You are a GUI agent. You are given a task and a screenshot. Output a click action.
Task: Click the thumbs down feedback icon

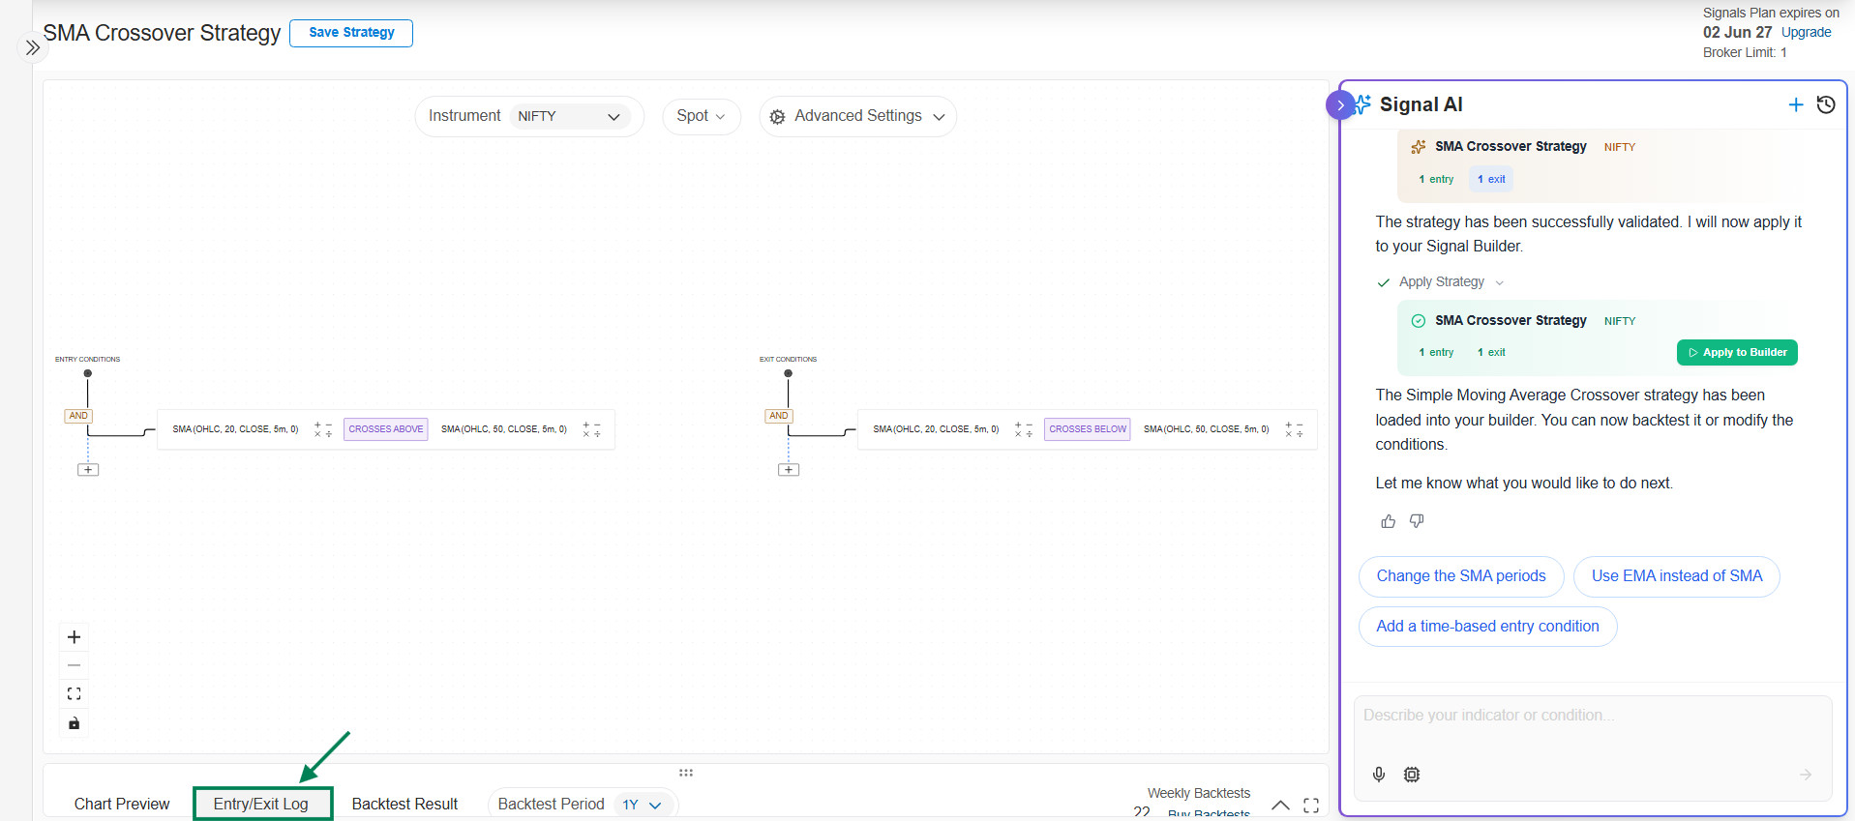(x=1417, y=521)
